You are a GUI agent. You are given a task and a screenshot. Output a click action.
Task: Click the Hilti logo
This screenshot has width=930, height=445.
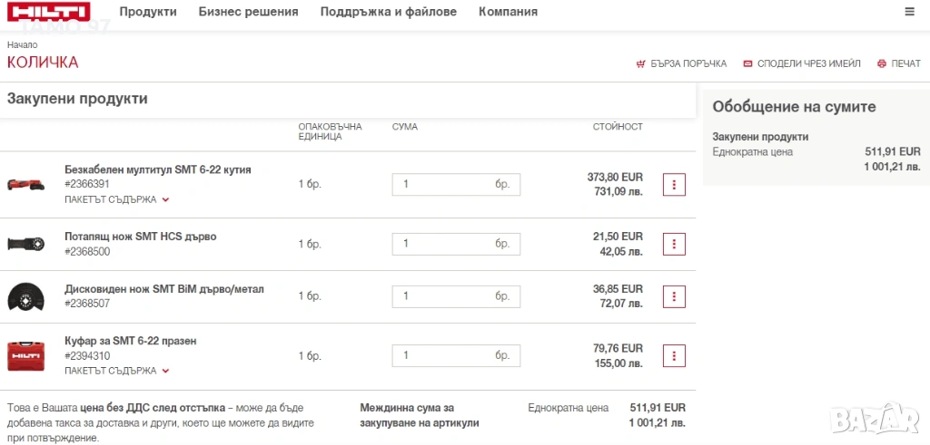pyautogui.click(x=48, y=12)
